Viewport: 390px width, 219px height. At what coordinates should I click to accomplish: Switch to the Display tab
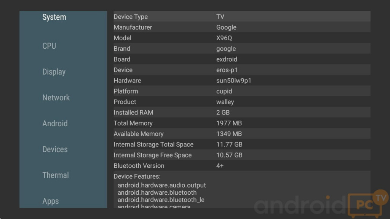click(x=54, y=72)
